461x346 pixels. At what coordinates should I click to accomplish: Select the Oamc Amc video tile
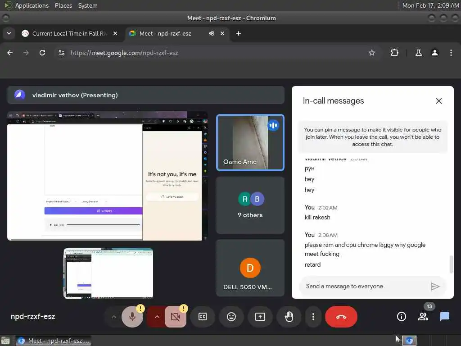(x=250, y=143)
